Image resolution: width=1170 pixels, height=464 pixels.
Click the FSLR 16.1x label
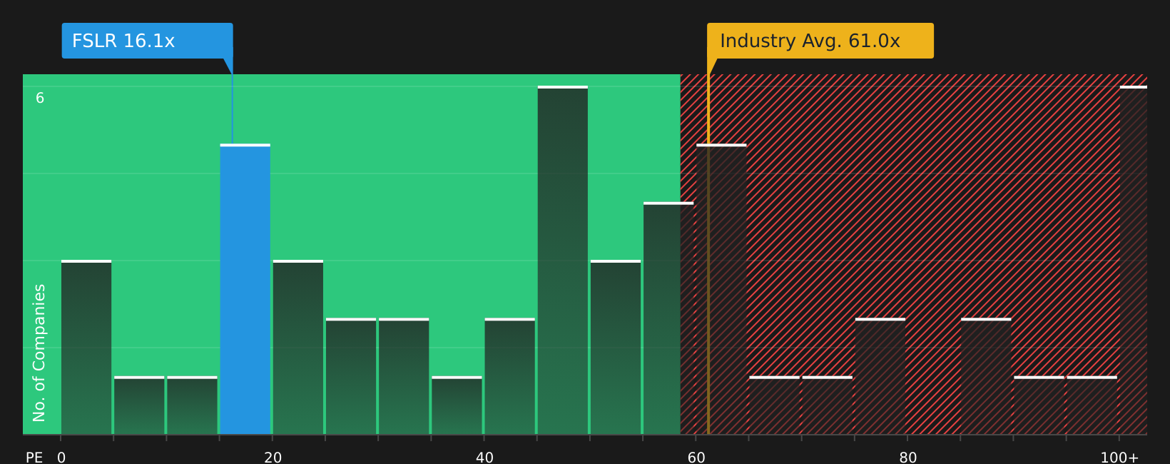tap(148, 41)
